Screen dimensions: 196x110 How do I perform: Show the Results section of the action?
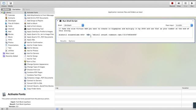click(x=63, y=41)
